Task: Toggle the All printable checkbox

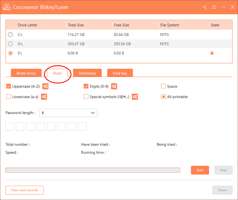Action: (163, 97)
